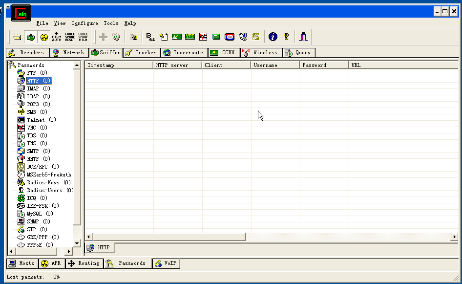Image resolution: width=462 pixels, height=284 pixels.
Task: Sort by the Timestamp column header
Action: 119,65
